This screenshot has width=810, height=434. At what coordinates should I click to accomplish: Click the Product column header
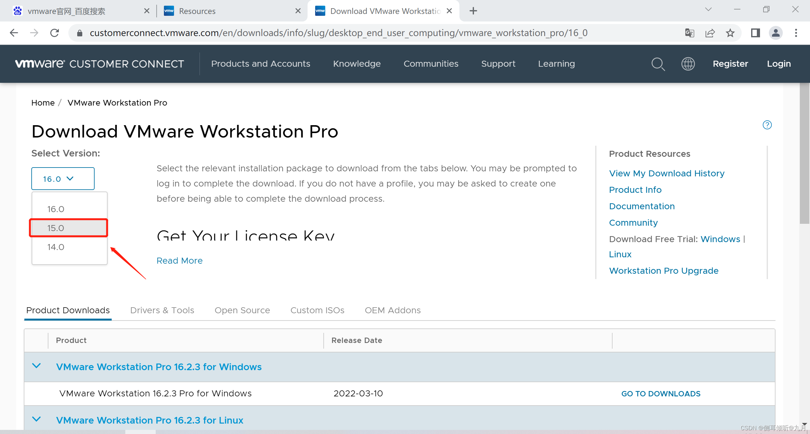[x=71, y=340]
